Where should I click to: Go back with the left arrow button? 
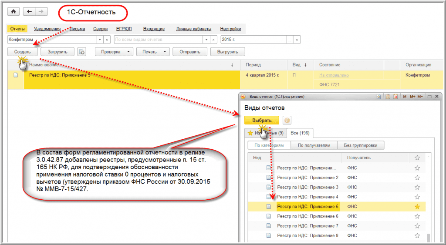(x=29, y=12)
